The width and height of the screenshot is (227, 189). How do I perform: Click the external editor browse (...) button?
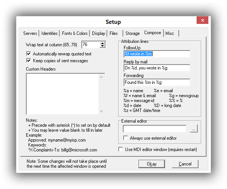tap(194, 129)
